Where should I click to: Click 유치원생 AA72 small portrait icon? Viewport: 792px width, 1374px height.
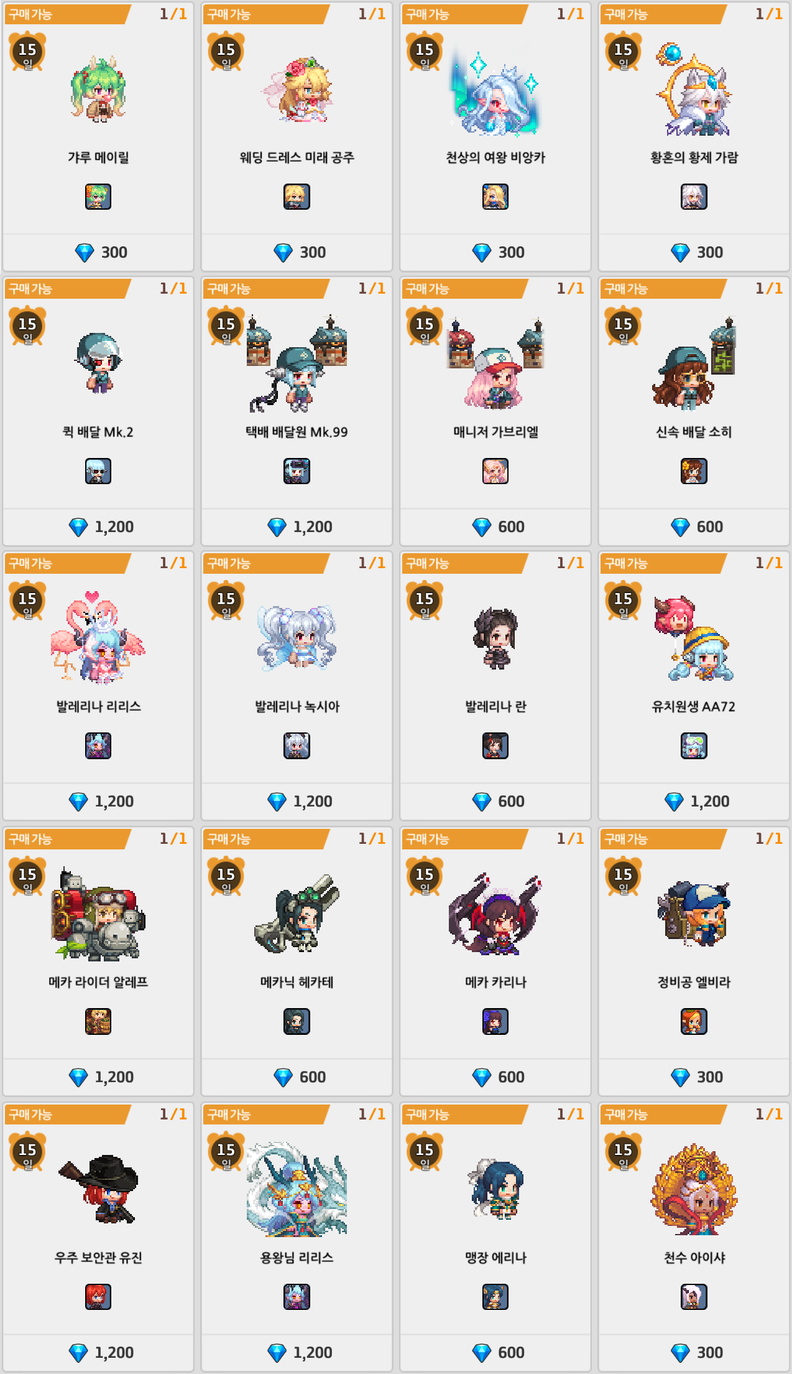coord(694,745)
